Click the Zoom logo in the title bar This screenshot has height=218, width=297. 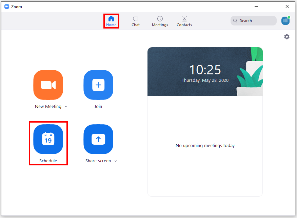[x=6, y=6]
